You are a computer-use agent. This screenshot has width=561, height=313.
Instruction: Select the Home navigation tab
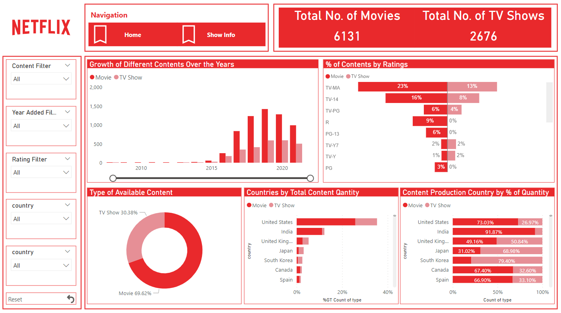[x=132, y=35]
